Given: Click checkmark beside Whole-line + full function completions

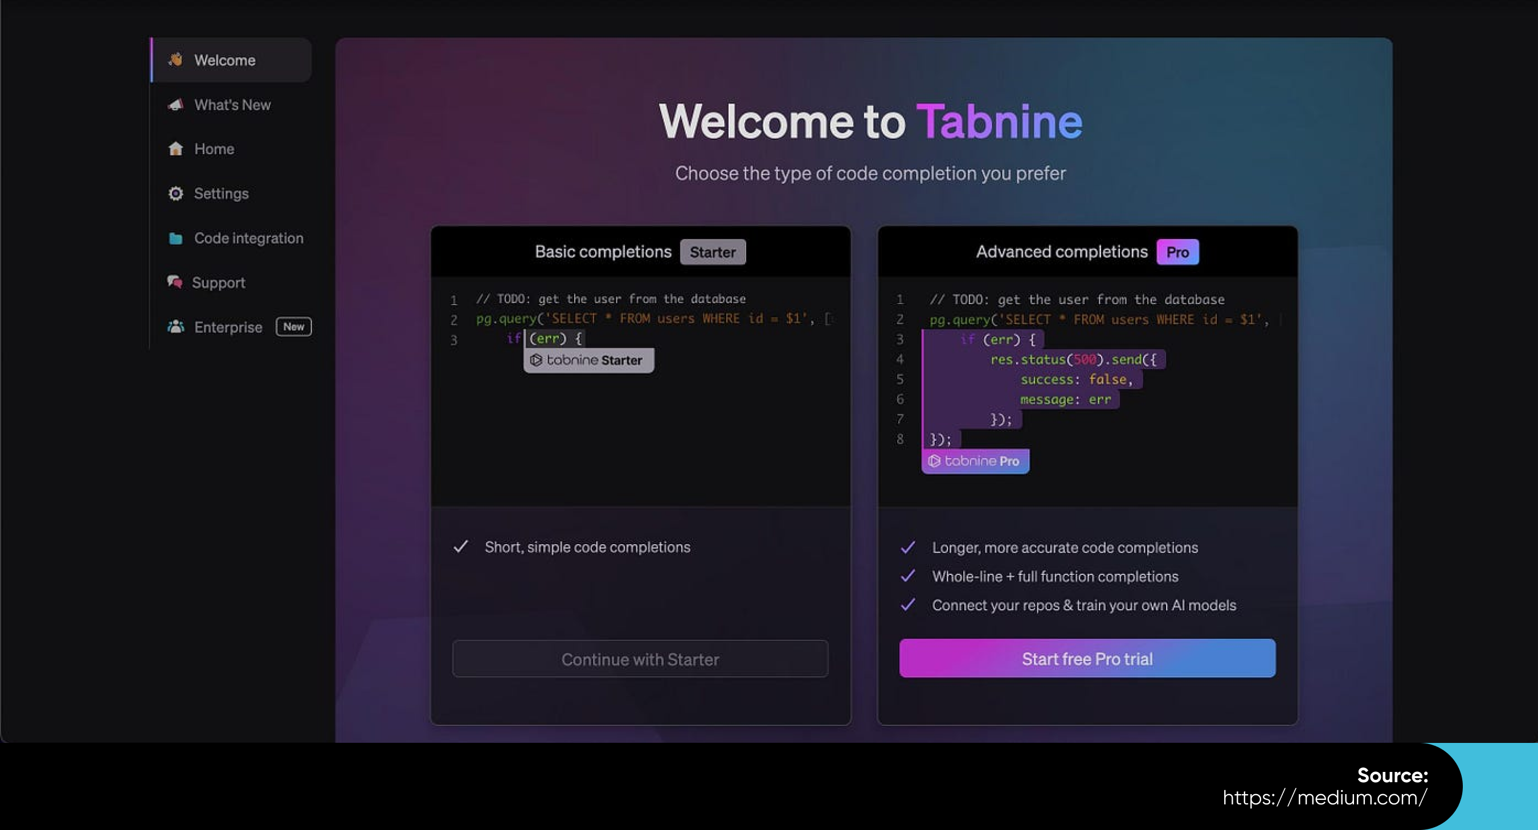Looking at the screenshot, I should 907,576.
